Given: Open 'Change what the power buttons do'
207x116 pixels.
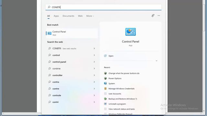Looking at the screenshot, I should 124,73.
